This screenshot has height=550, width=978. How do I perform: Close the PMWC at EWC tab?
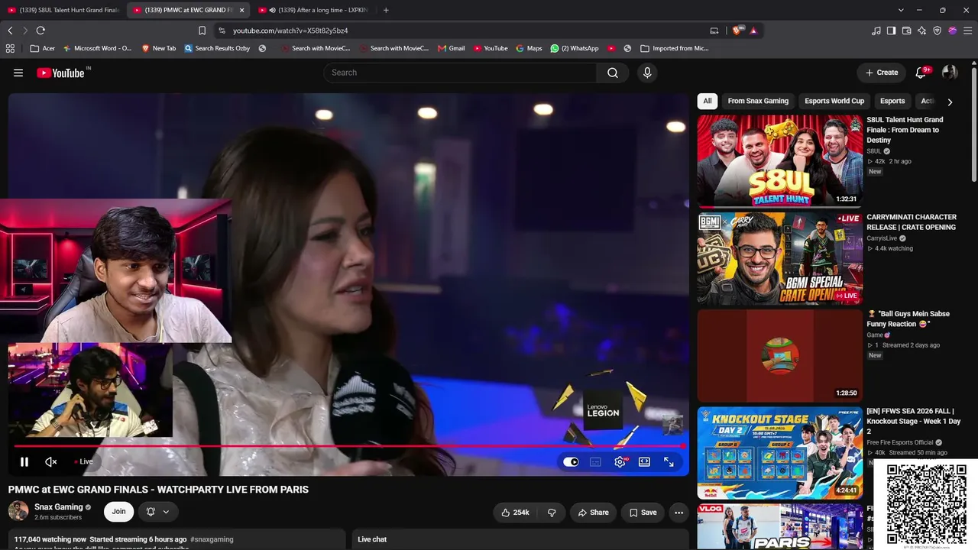click(241, 10)
